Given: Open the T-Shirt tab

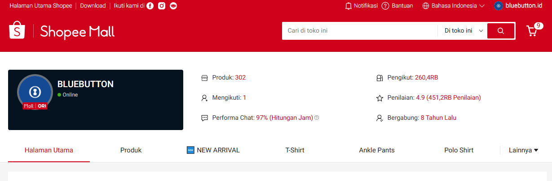Looking at the screenshot, I should coord(295,150).
